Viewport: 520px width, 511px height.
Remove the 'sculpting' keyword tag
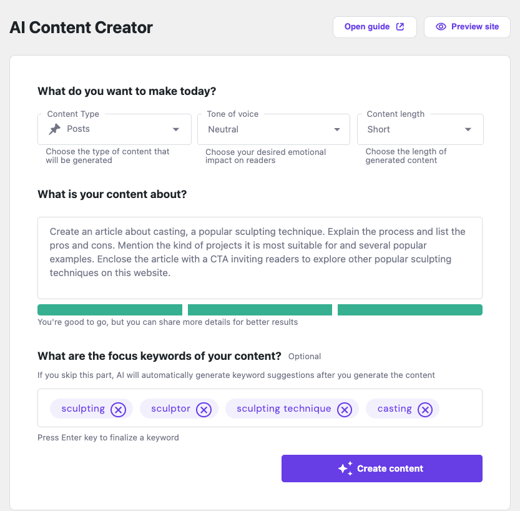tap(118, 409)
